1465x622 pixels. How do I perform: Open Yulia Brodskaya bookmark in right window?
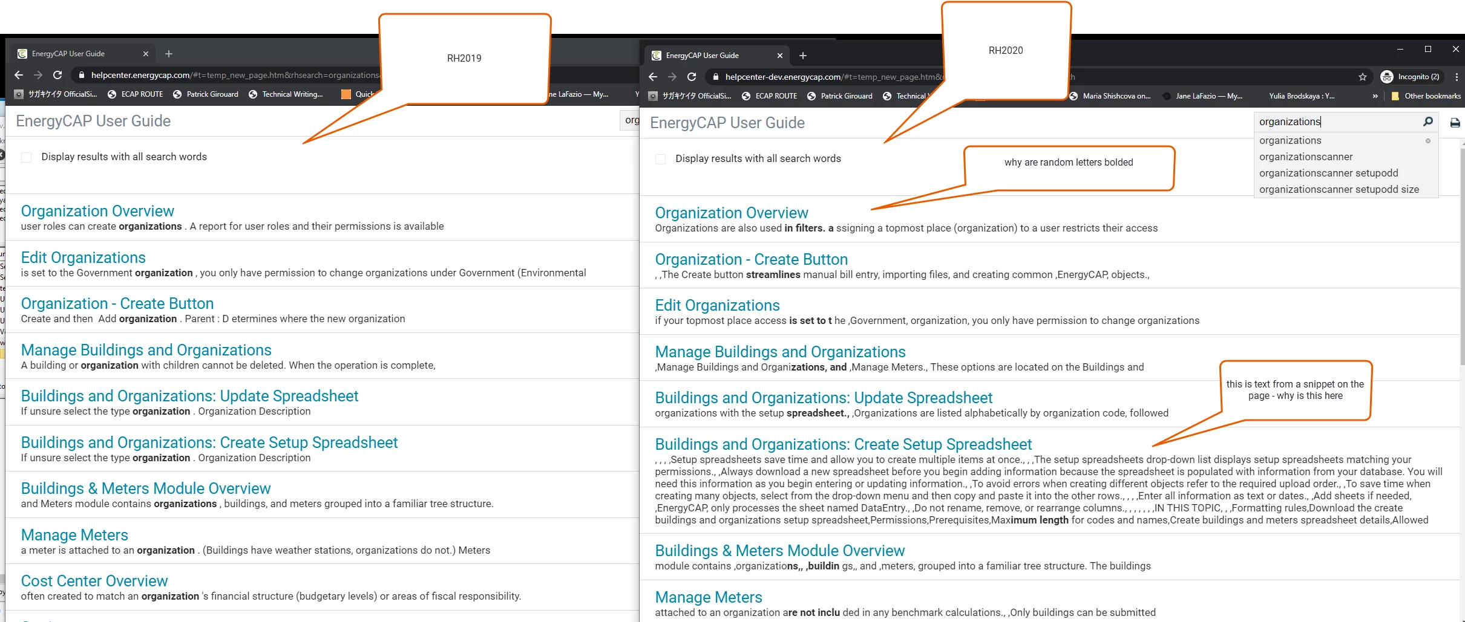pos(1302,96)
